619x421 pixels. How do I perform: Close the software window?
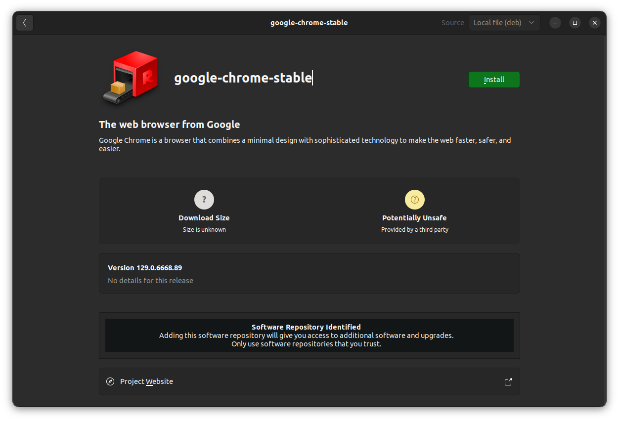tap(595, 23)
